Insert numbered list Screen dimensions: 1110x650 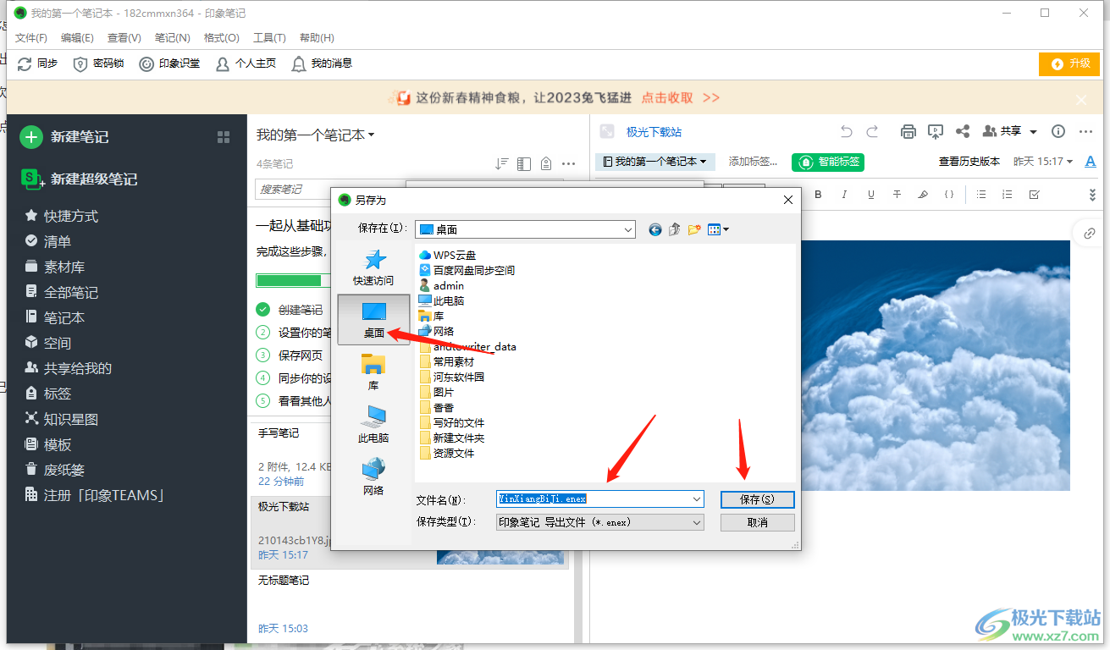(x=1007, y=195)
